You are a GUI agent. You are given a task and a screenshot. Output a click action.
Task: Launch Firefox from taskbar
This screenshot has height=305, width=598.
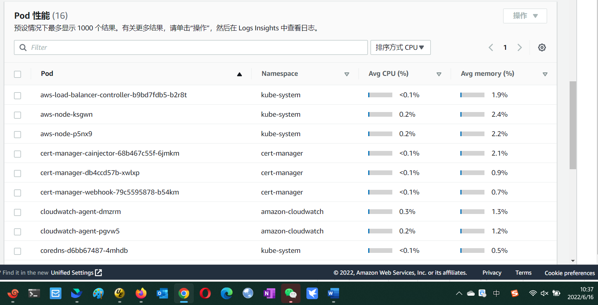tap(141, 293)
